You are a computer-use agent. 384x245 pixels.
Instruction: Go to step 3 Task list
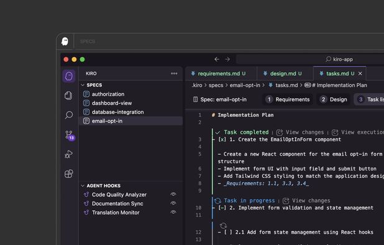369,99
